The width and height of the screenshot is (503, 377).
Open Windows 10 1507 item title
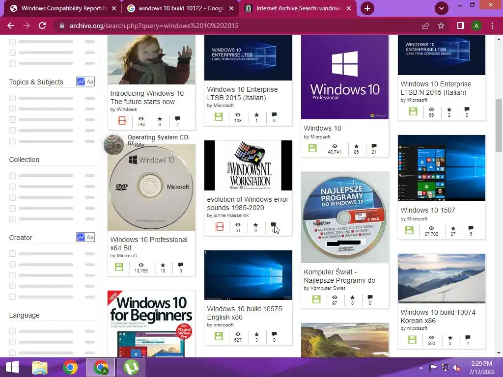coord(428,210)
